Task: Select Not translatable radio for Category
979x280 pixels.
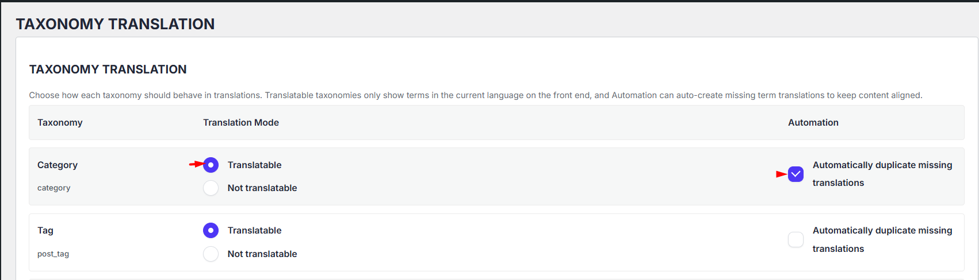Action: 211,188
